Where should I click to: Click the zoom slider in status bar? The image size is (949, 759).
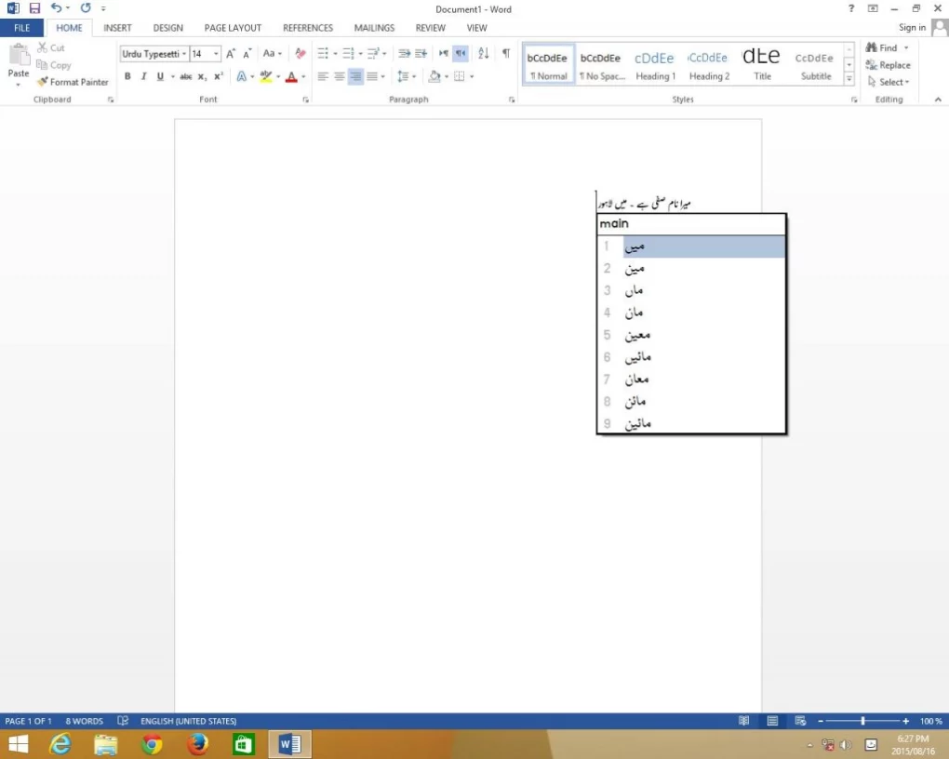click(862, 721)
